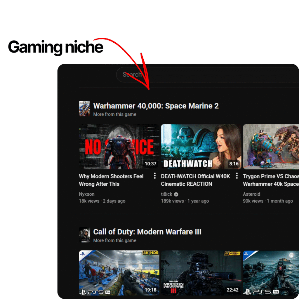Play the Trygon Prime VS Chaos thumbnail
The image size is (299, 299).
271,147
